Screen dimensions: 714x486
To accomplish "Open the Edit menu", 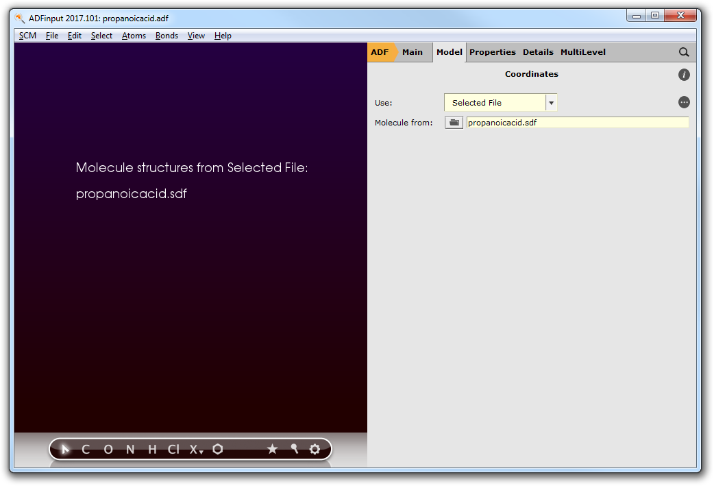I will coord(74,36).
